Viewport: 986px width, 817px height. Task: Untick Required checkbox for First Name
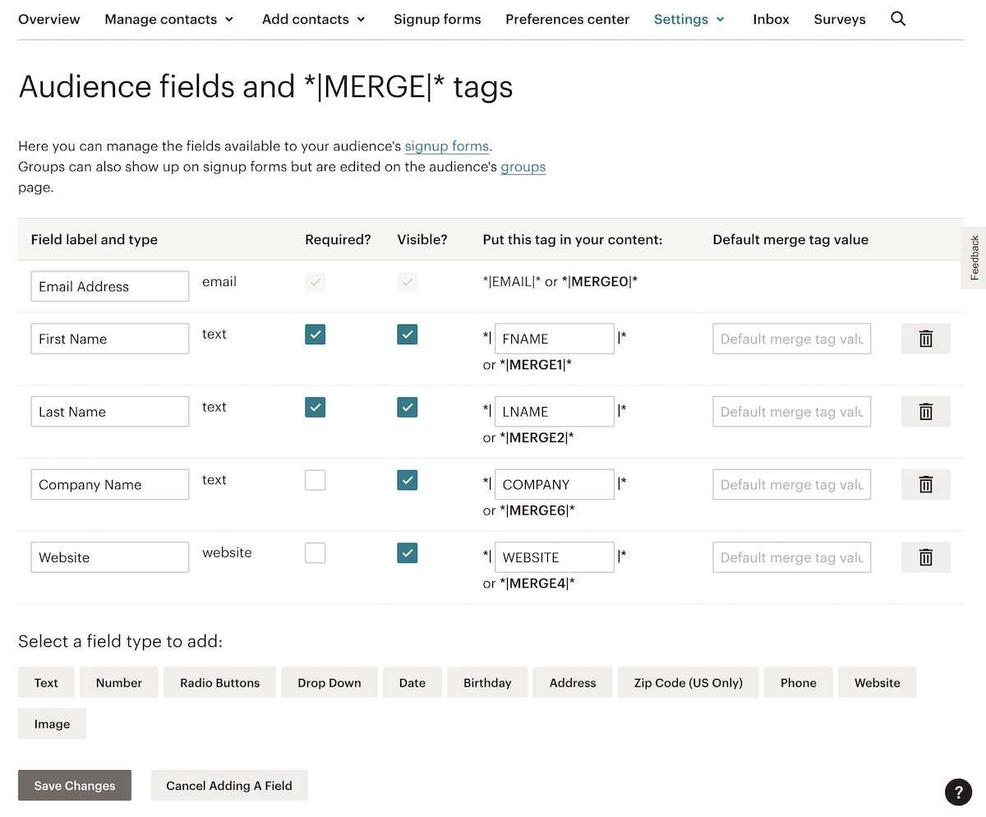315,334
